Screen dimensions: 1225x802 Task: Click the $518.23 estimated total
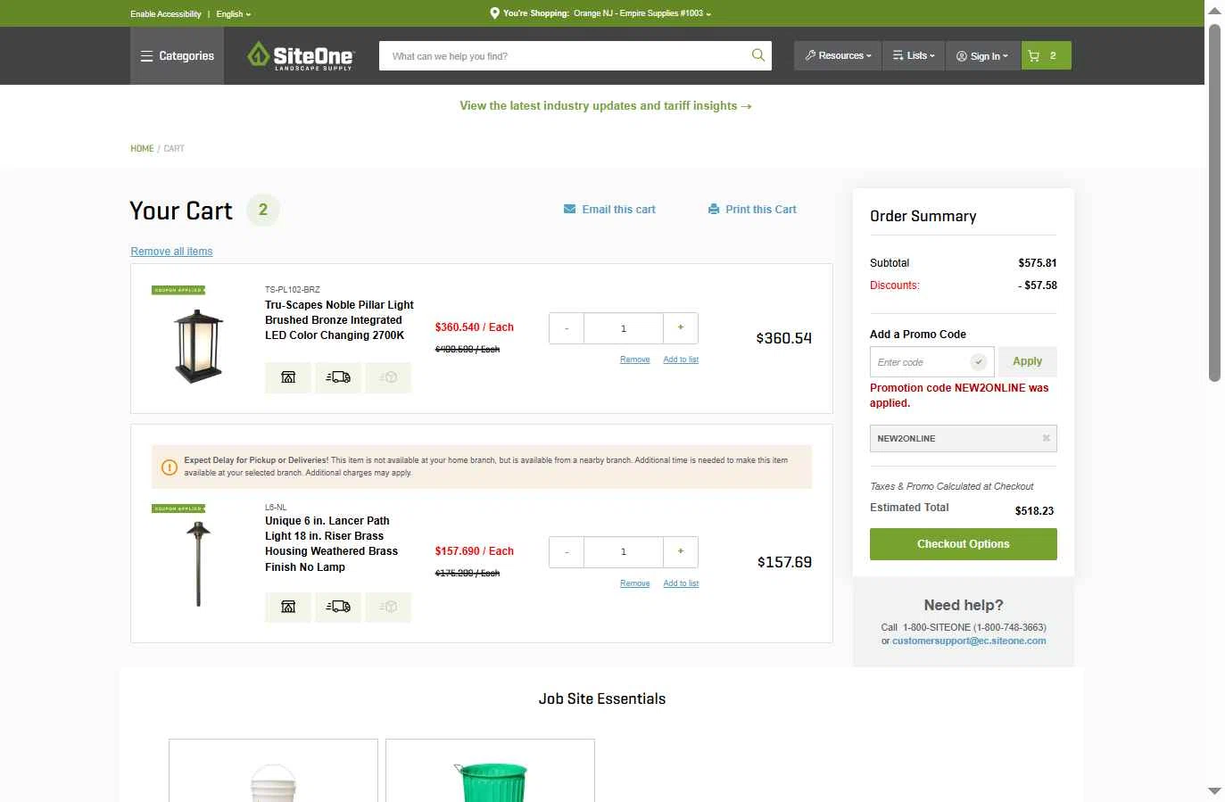point(1034,511)
